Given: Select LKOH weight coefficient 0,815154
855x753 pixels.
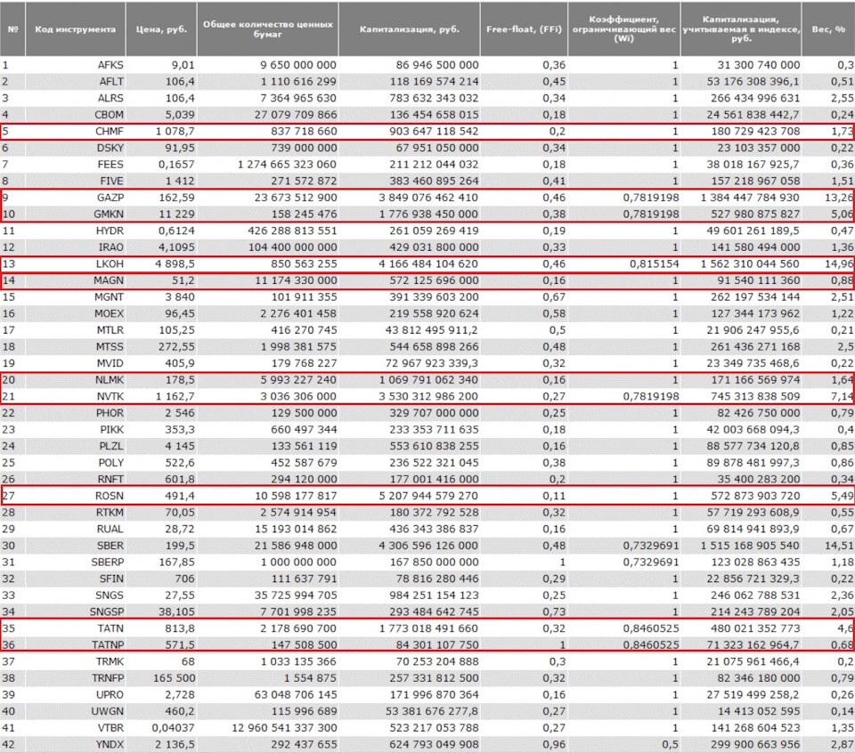Looking at the screenshot, I should 655,264.
